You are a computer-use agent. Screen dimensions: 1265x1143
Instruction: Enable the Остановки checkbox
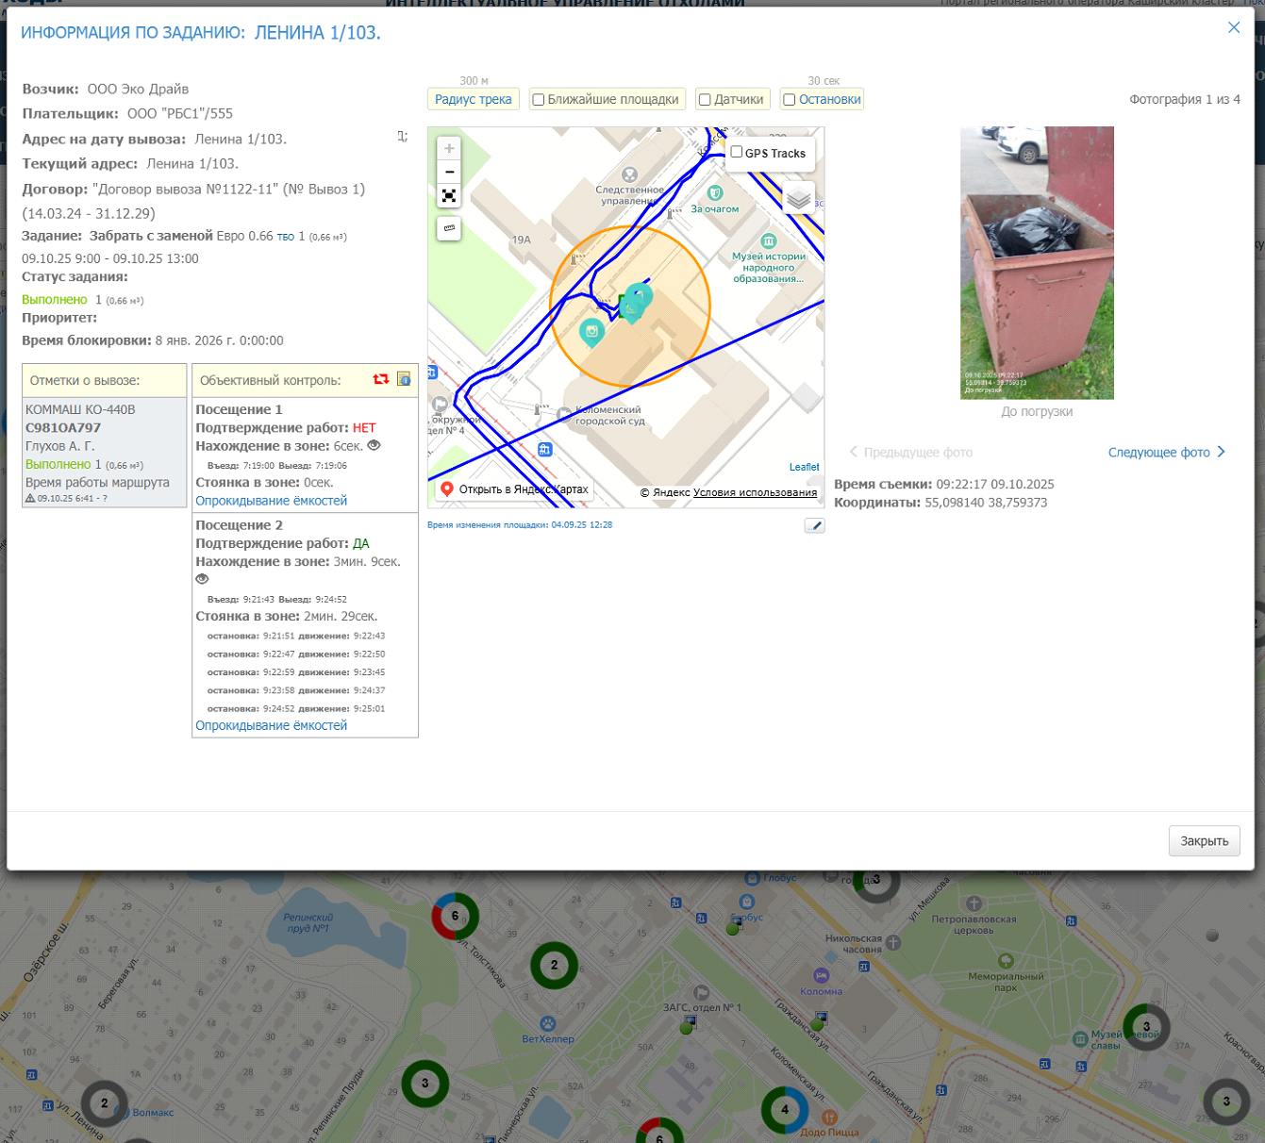(x=790, y=100)
